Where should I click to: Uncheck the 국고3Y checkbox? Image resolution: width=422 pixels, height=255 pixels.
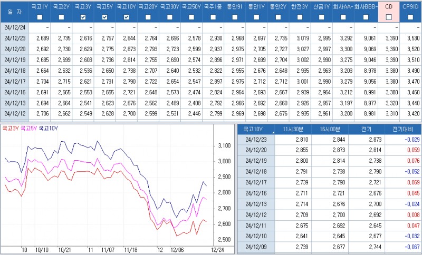coord(83,17)
